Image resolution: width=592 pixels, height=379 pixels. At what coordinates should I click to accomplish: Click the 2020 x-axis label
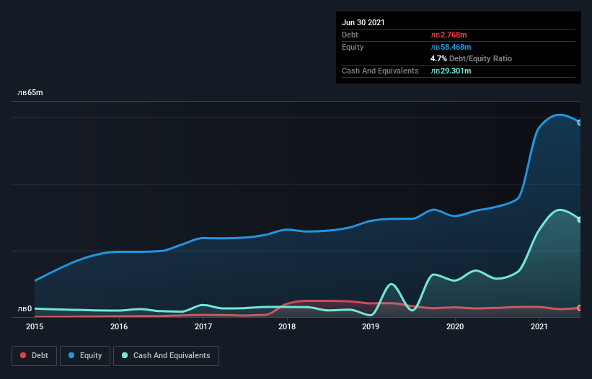point(455,326)
